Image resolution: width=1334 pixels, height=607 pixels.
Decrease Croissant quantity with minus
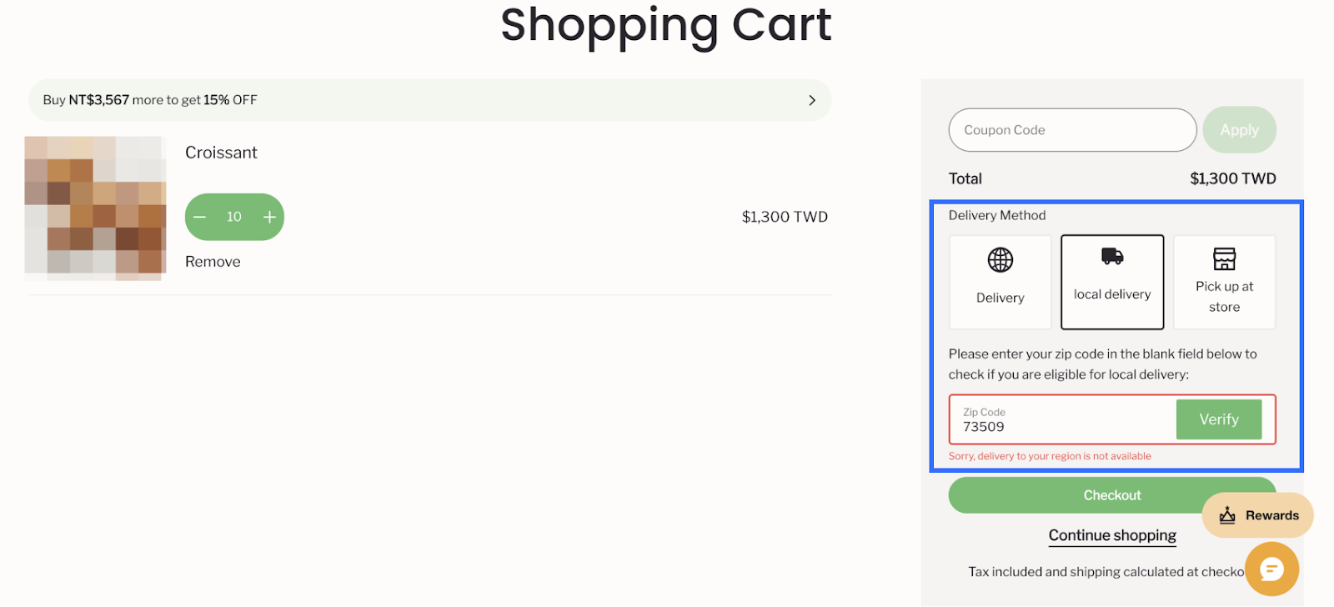click(x=200, y=217)
